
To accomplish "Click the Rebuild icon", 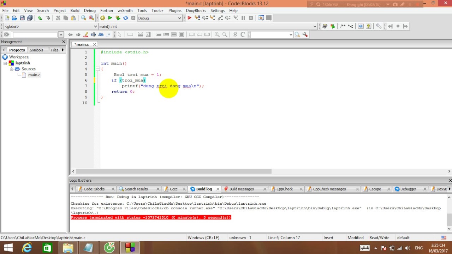I will click(x=126, y=18).
